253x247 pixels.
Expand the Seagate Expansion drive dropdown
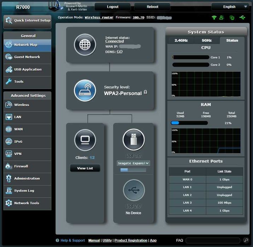[x=134, y=163]
